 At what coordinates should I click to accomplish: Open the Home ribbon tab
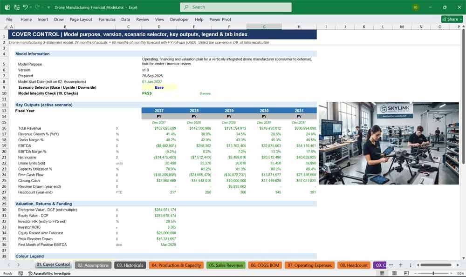[26, 19]
